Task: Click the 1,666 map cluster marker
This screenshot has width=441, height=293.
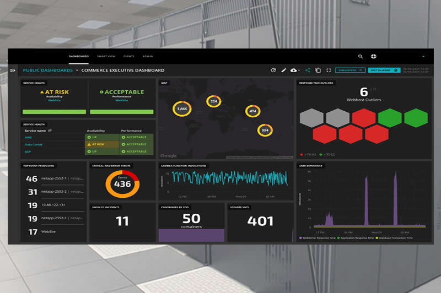Action: 182,109
